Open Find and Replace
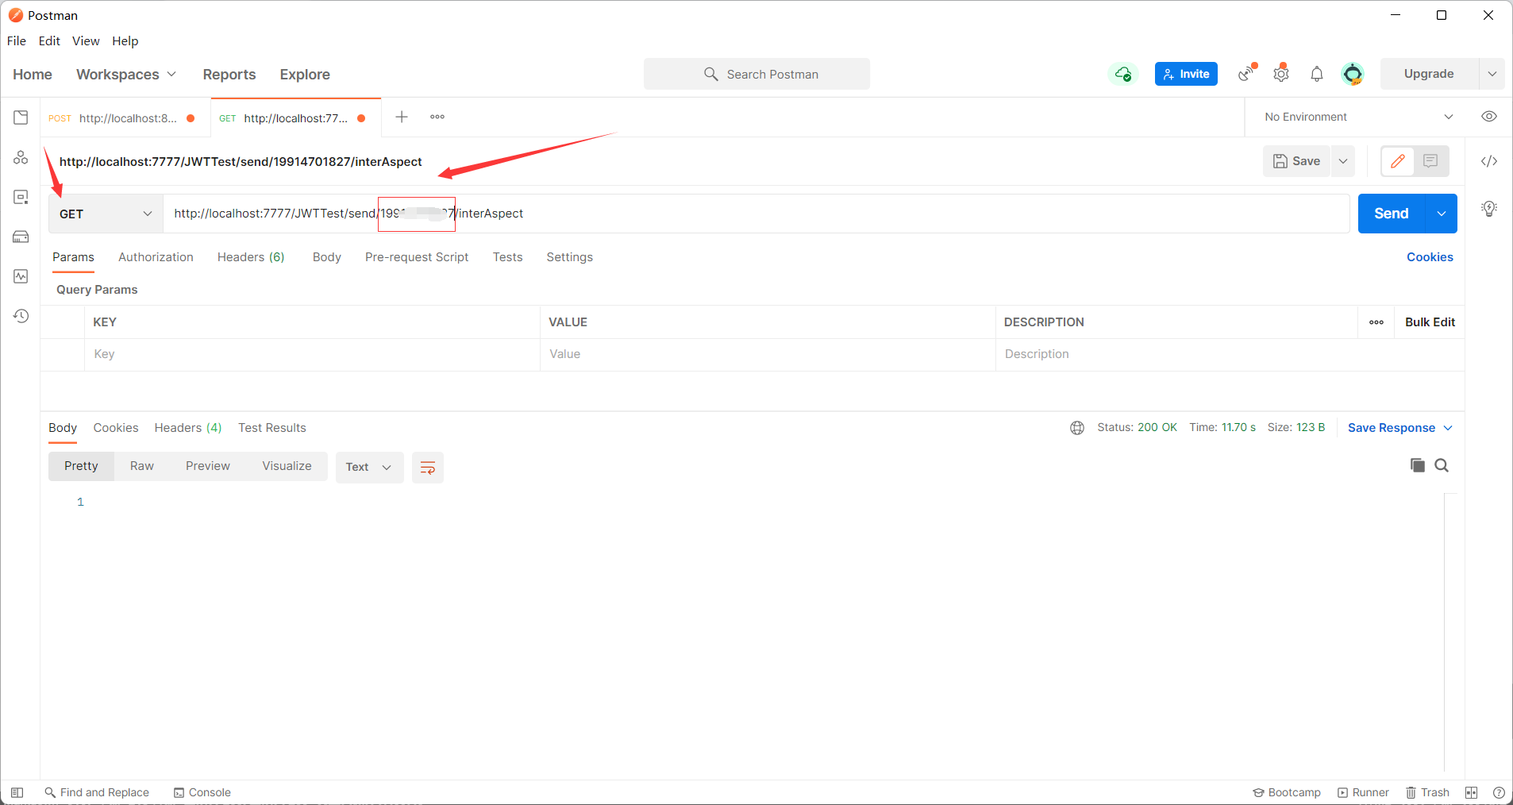1513x805 pixels. pyautogui.click(x=97, y=792)
